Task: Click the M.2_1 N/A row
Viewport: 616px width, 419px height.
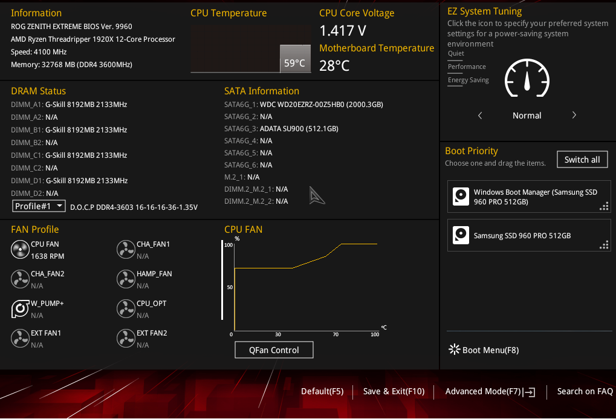Action: pos(242,177)
